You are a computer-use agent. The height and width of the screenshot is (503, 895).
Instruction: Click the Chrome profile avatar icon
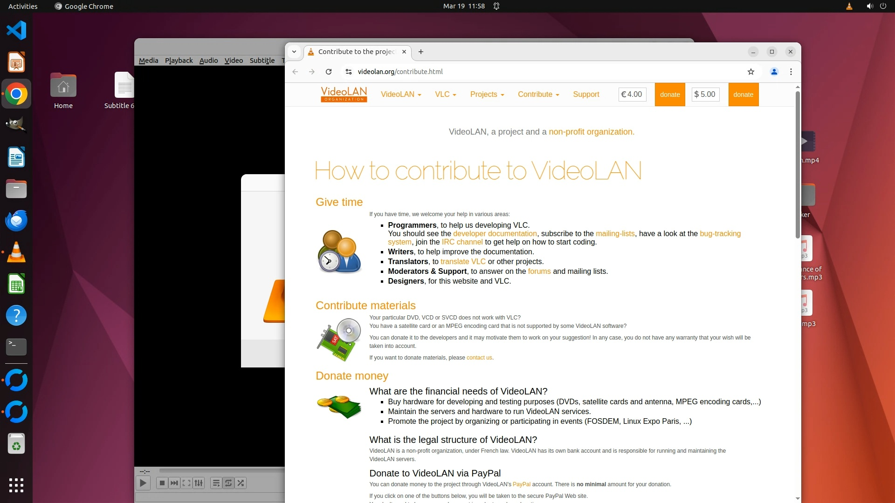pos(774,72)
